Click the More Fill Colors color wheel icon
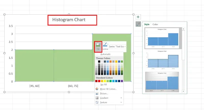 coord(97,89)
